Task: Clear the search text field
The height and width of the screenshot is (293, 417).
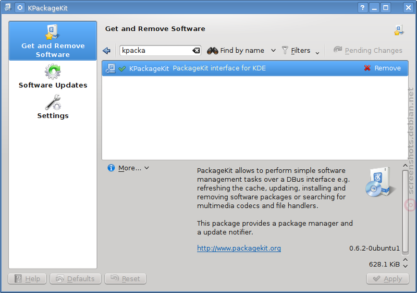Action: pos(197,50)
